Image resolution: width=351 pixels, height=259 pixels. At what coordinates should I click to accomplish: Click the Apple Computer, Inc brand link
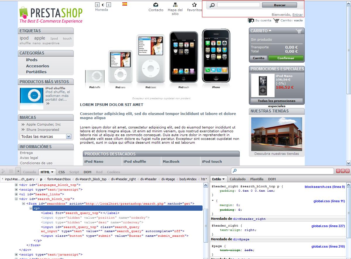pos(43,124)
